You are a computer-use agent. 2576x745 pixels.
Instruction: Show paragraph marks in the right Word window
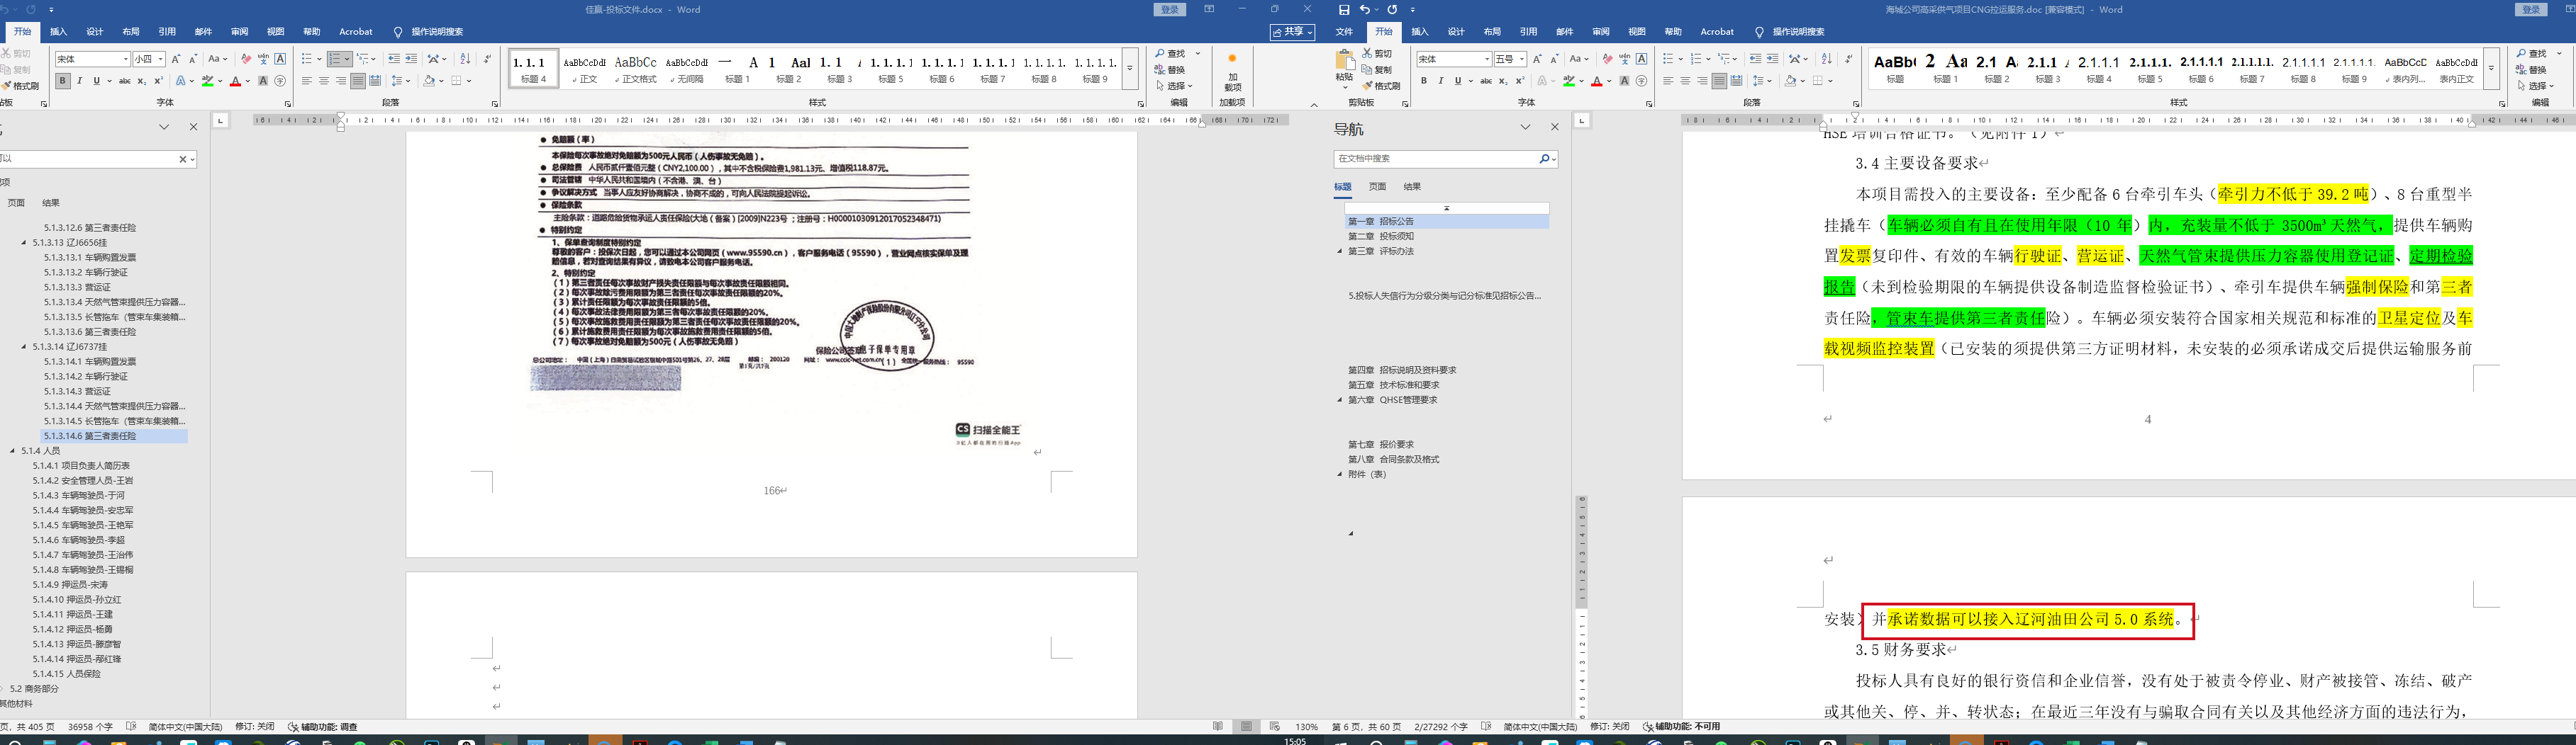(1849, 59)
